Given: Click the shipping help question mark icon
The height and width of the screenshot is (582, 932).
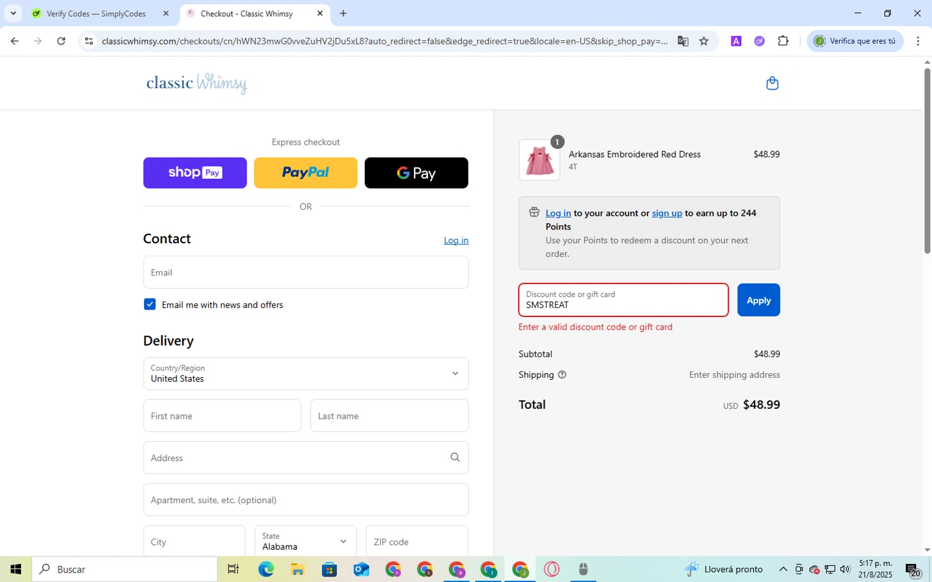Looking at the screenshot, I should click(562, 375).
